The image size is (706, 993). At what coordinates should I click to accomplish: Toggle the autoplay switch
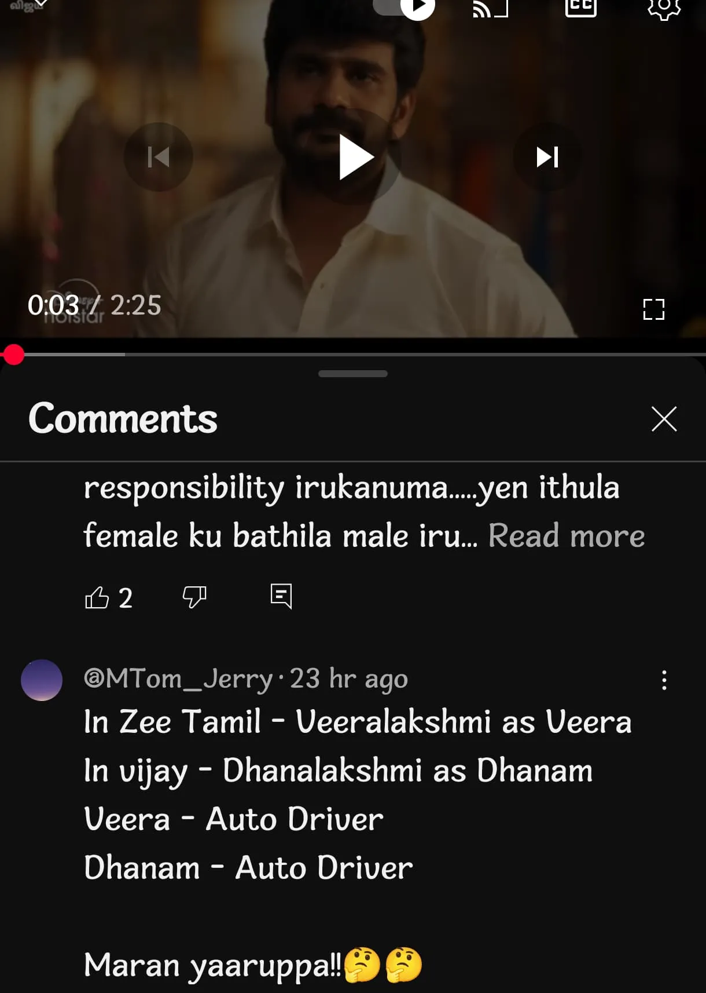point(404,7)
